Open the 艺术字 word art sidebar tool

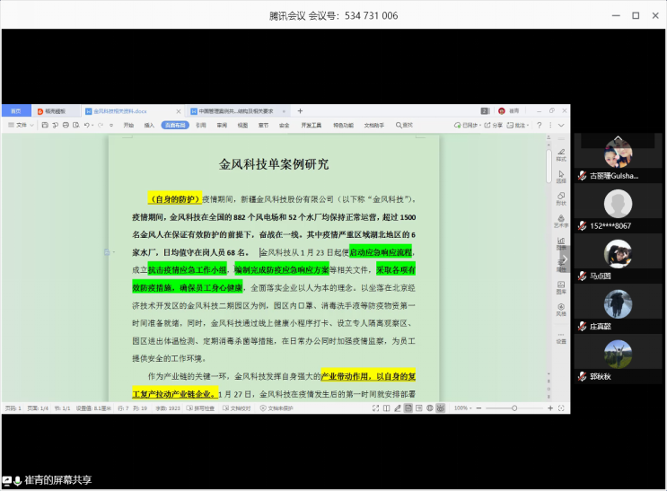[x=561, y=221]
